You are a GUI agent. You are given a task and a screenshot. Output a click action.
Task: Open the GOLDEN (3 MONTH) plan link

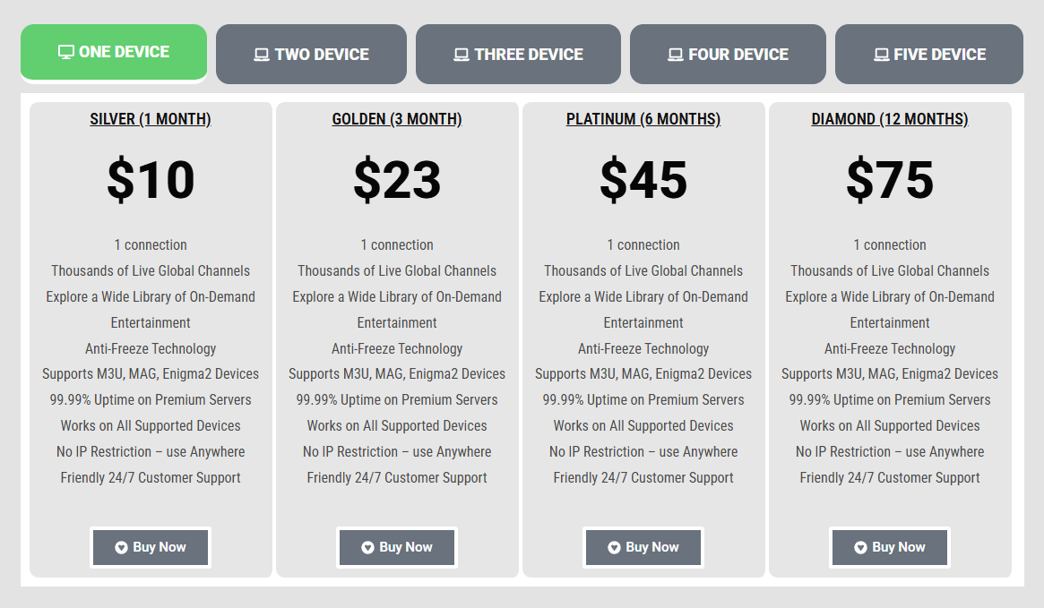tap(397, 118)
